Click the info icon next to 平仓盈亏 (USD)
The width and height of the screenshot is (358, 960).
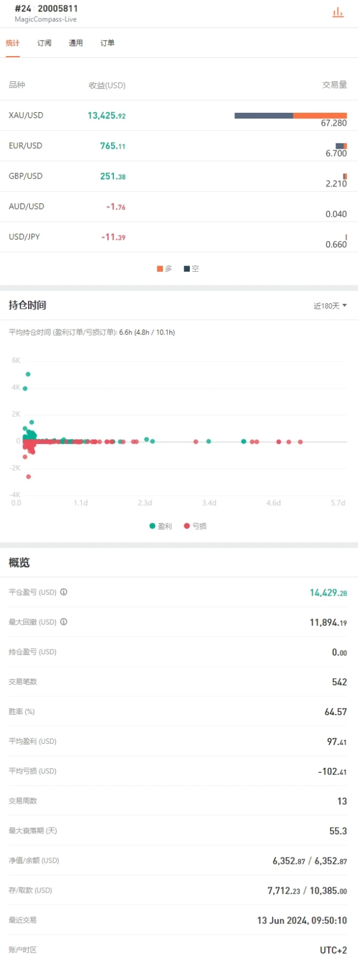pos(63,592)
